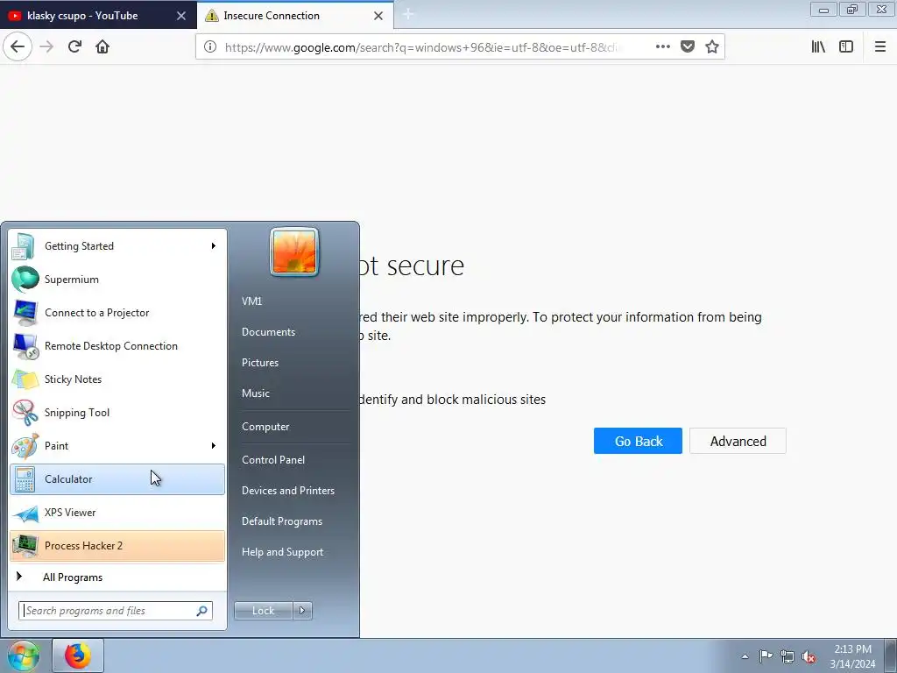Click the Advanced button
Viewport: 897px width, 673px height.
pos(738,441)
